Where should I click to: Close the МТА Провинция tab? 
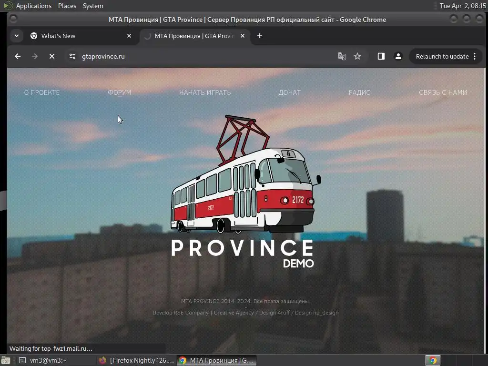click(243, 36)
